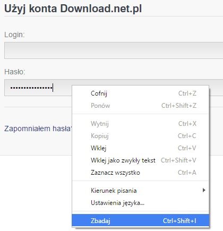Open Kierunek pisania submenu

pyautogui.click(x=141, y=191)
